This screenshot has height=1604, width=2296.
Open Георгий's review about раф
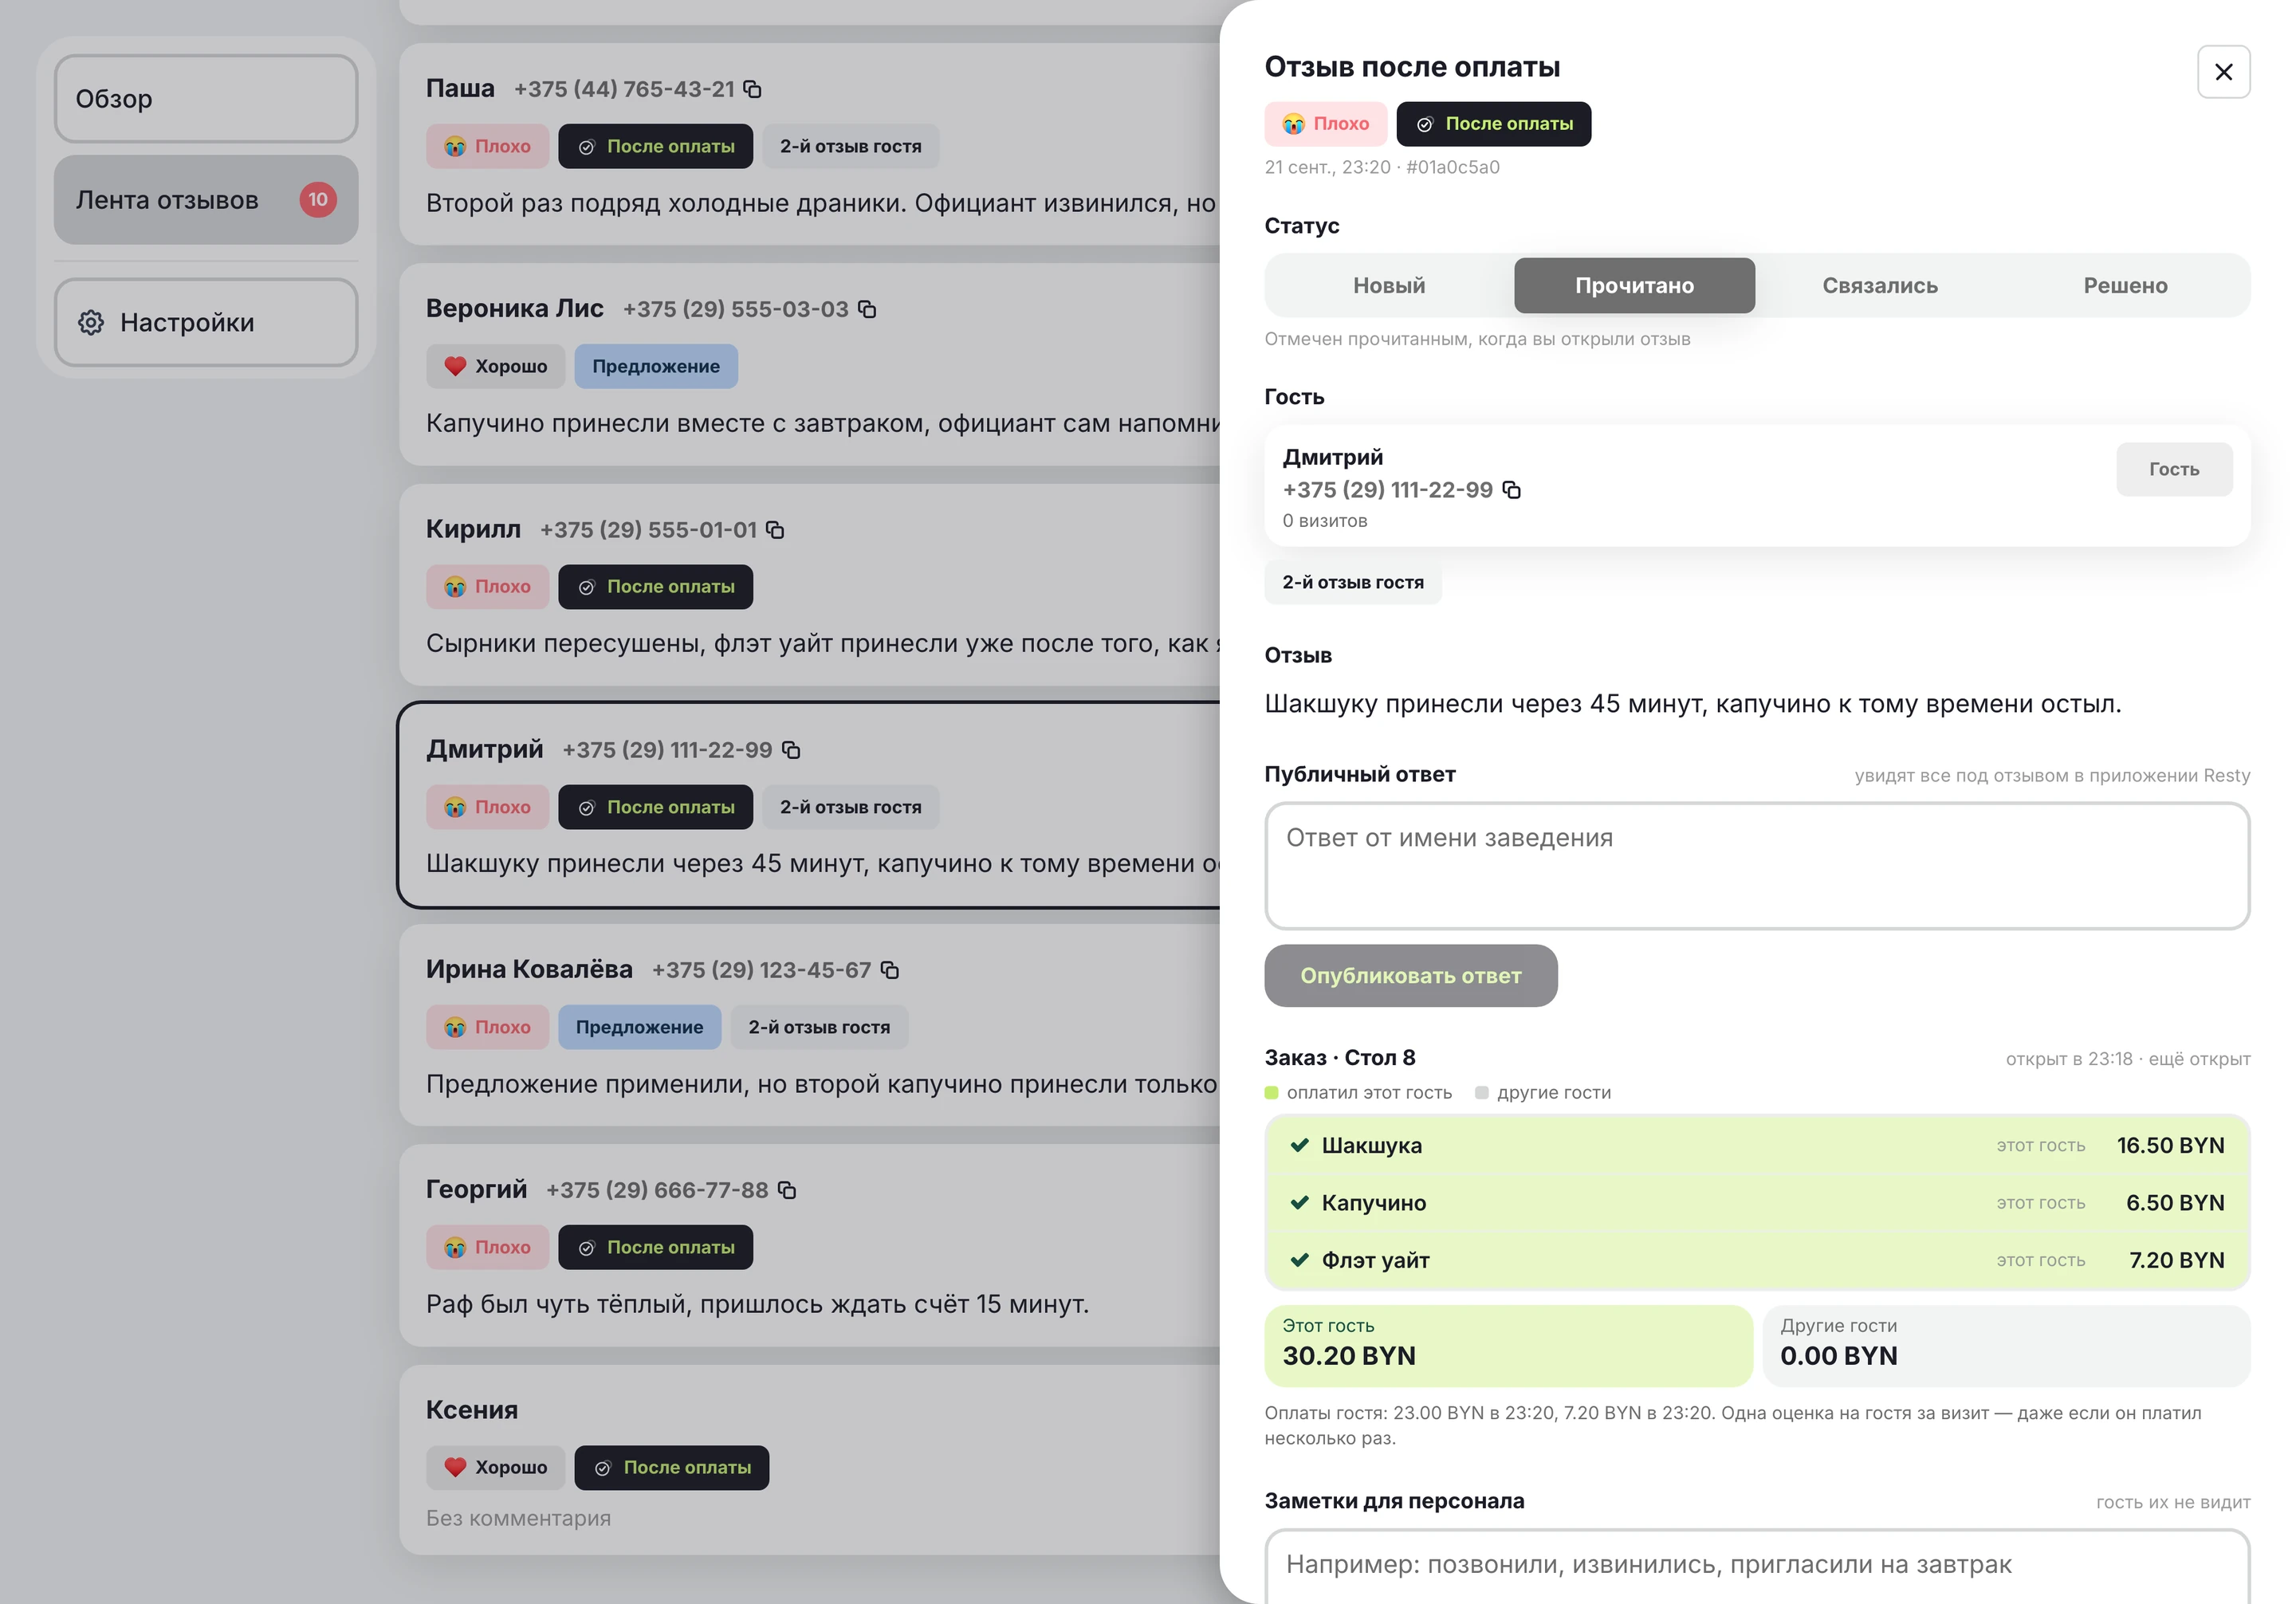[810, 1245]
